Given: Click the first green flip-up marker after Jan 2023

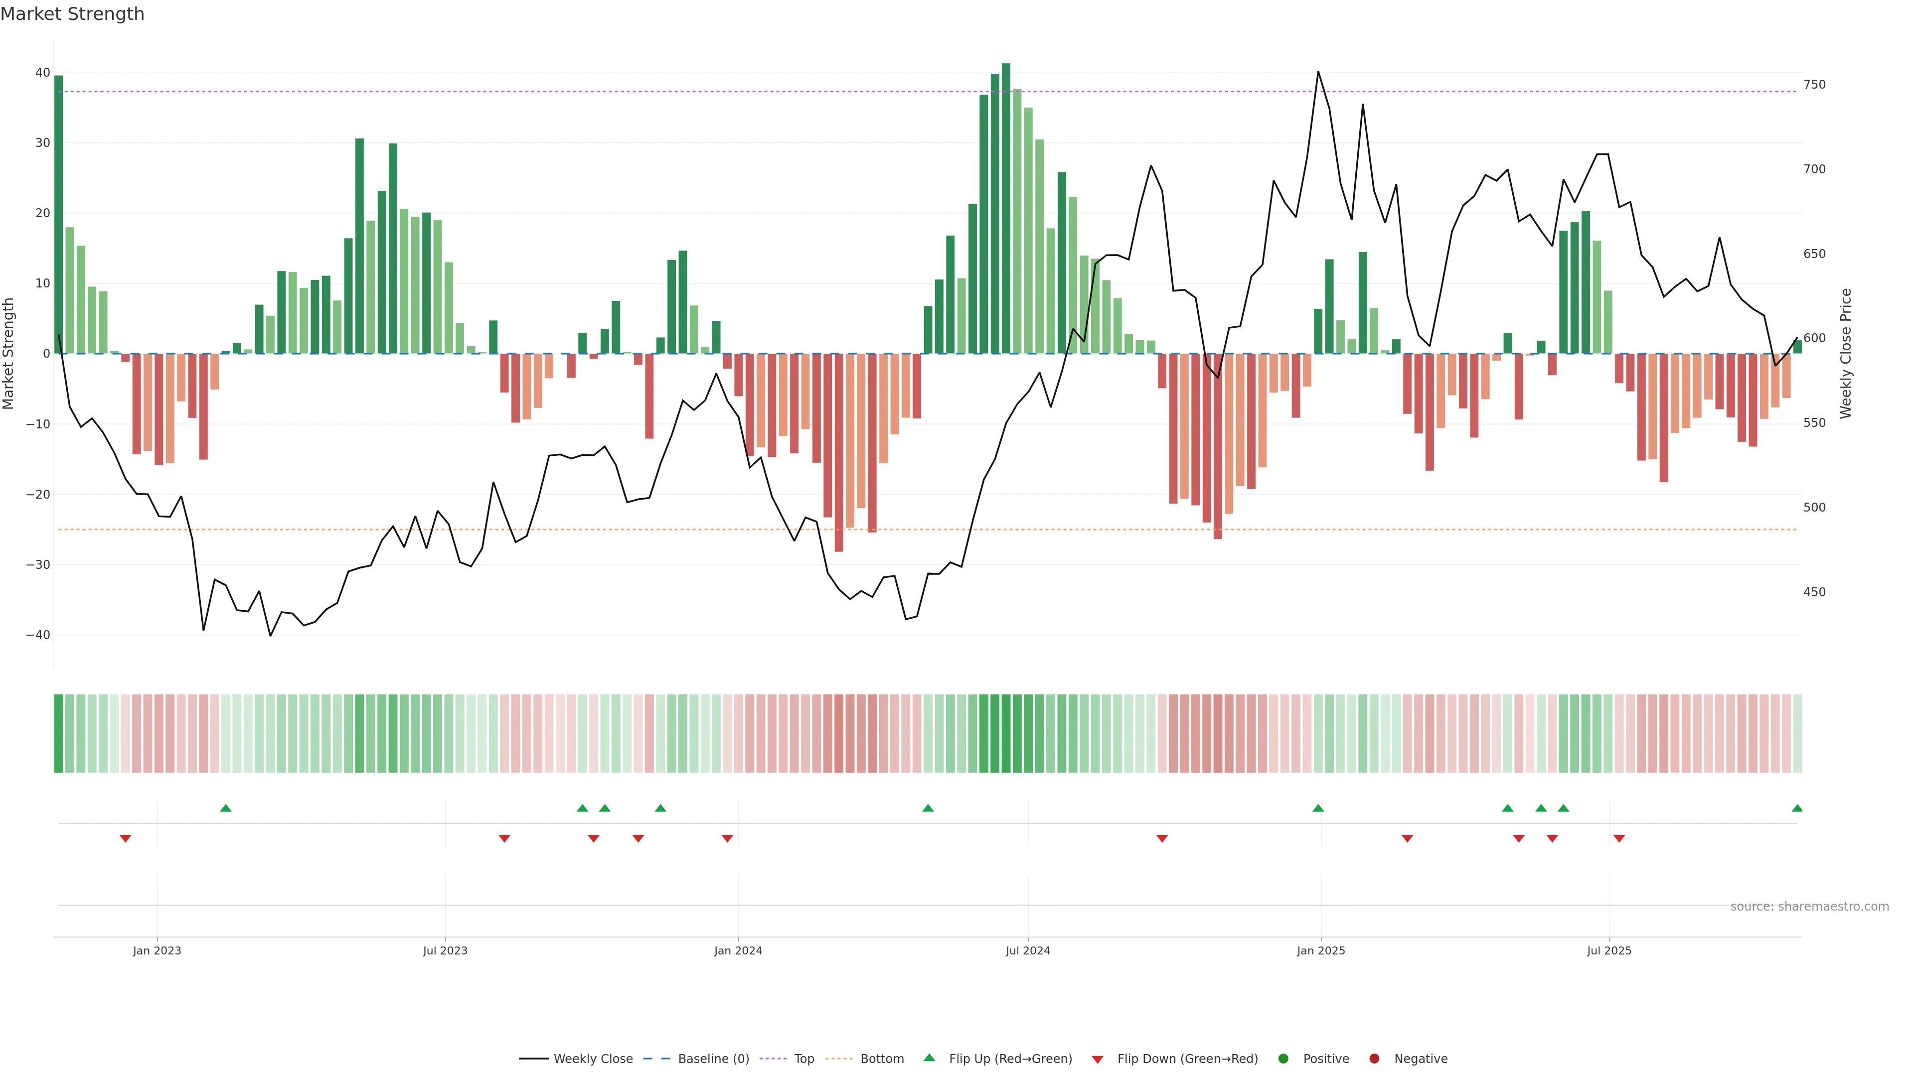Looking at the screenshot, I should click(x=226, y=808).
